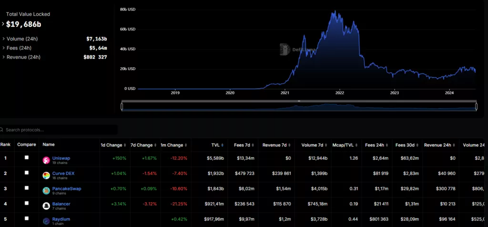Click the PancakeSwap logo icon
The height and width of the screenshot is (227, 488).
coord(46,191)
